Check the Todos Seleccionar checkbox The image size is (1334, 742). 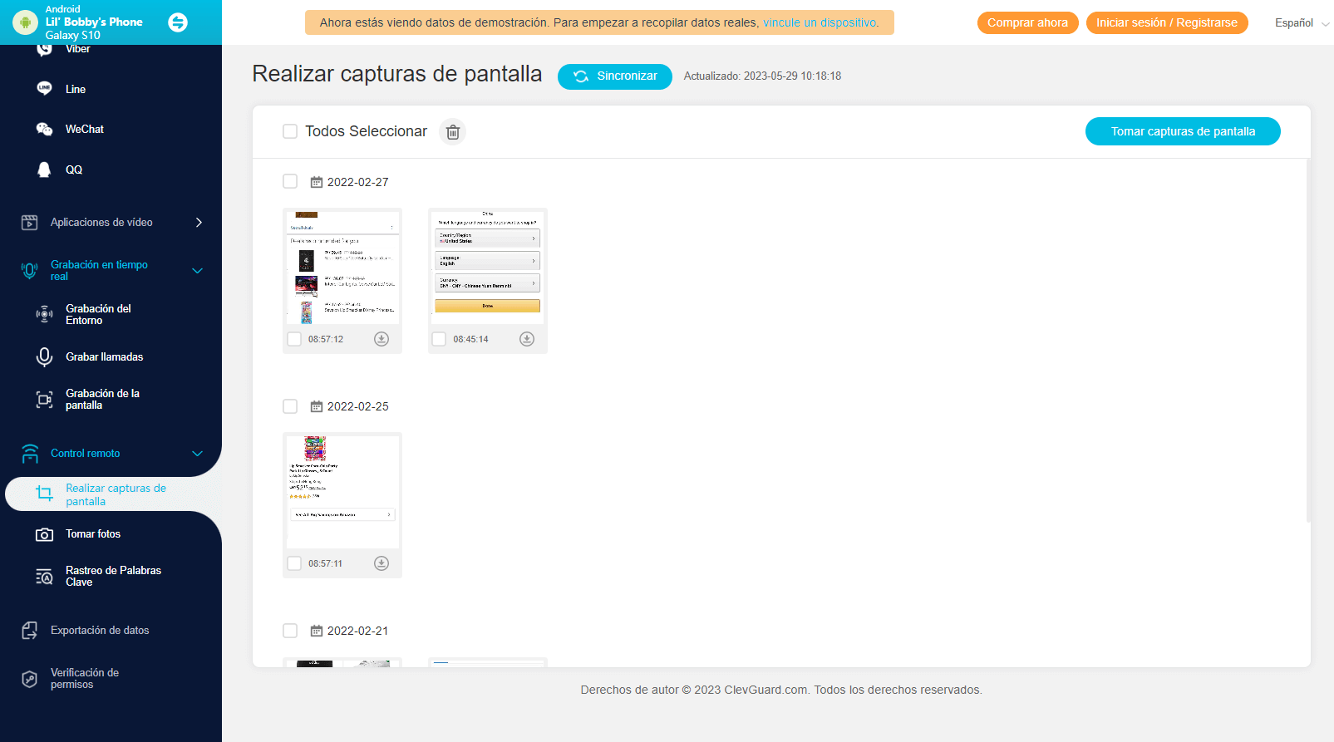coord(290,131)
